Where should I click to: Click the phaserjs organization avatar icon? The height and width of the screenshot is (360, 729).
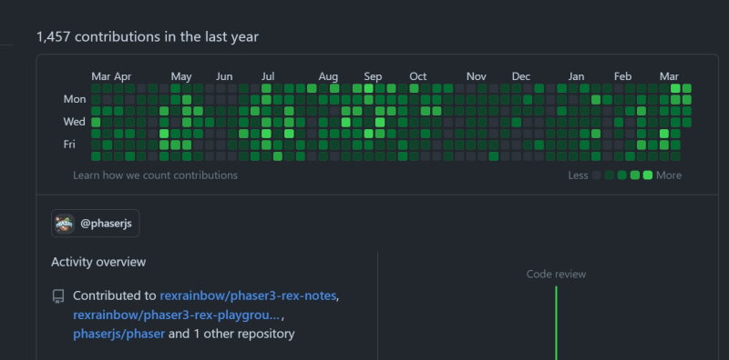(65, 224)
